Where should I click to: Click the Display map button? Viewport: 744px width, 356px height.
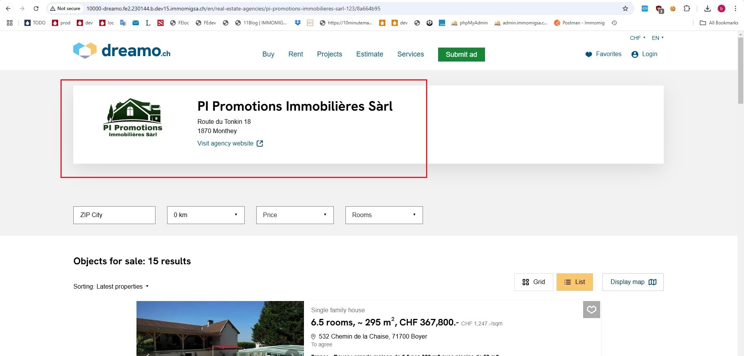click(633, 282)
